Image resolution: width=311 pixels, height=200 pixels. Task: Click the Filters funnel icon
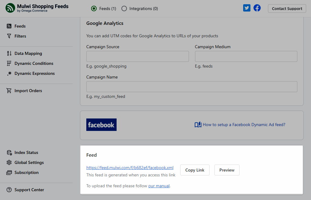coord(9,36)
